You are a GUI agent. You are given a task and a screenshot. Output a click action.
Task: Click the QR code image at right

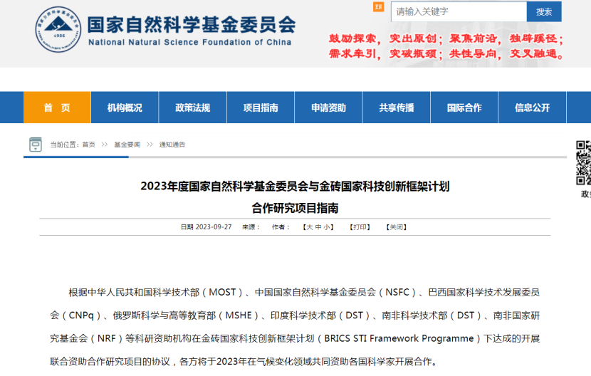pos(583,162)
